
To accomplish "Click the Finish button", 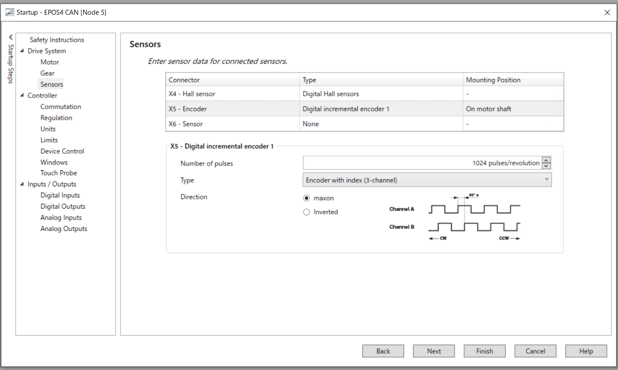I will [485, 351].
